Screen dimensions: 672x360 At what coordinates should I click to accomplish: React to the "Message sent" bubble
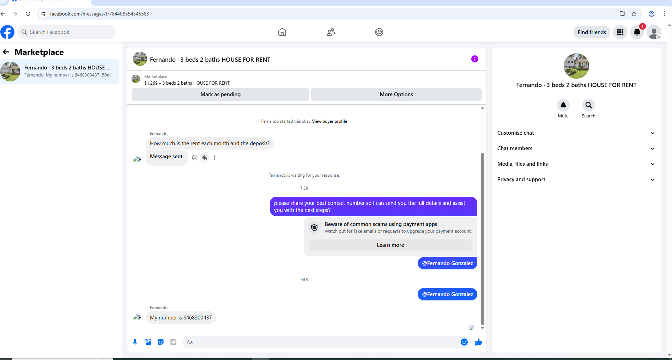coord(195,158)
